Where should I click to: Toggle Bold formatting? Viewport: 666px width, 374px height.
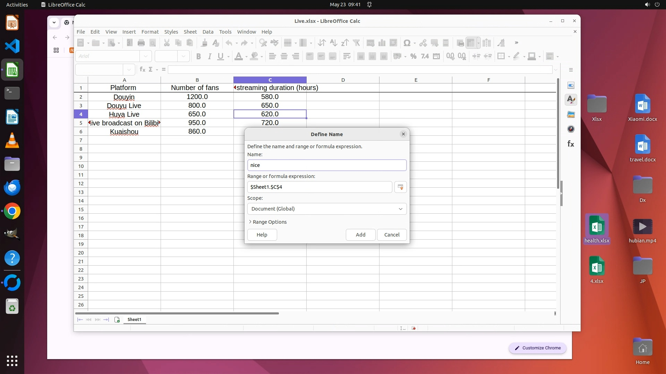(198, 56)
